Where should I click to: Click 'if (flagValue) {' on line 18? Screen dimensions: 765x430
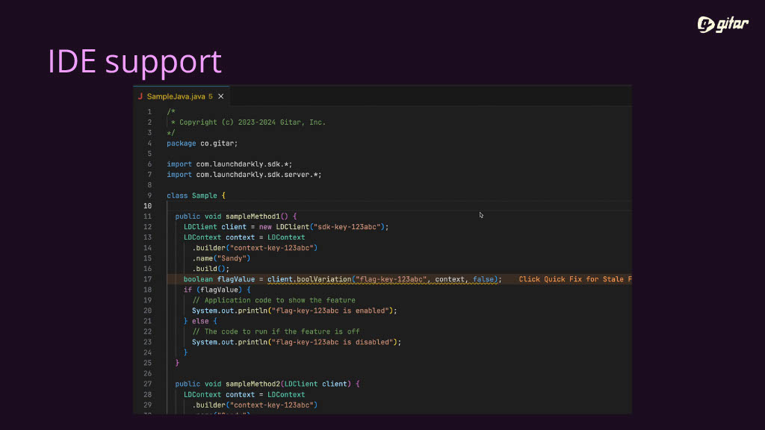pos(217,290)
